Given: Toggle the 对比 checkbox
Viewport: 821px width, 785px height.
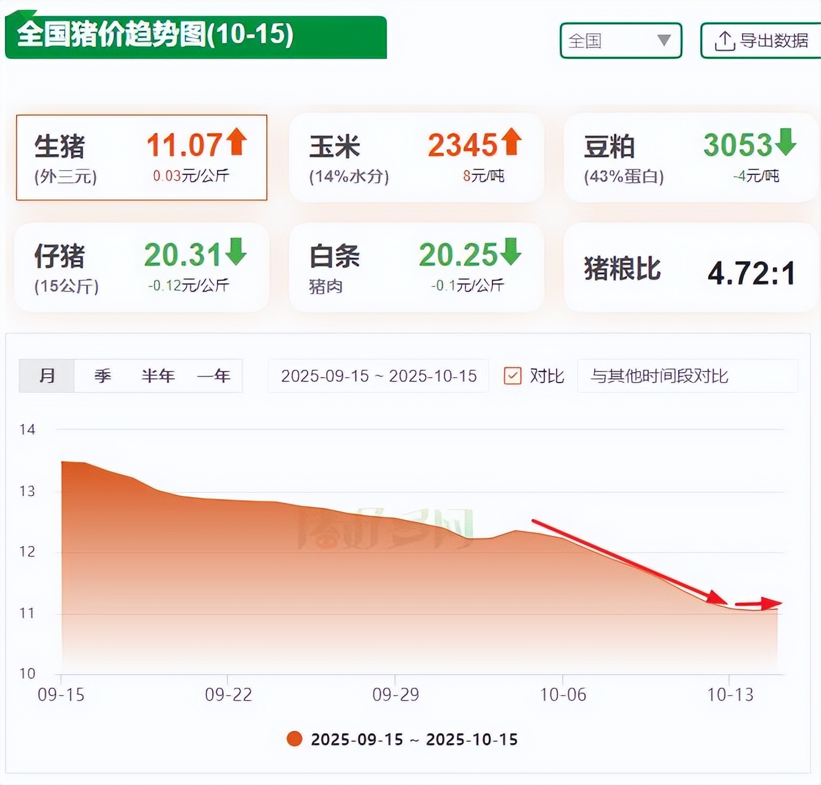Looking at the screenshot, I should coord(512,375).
